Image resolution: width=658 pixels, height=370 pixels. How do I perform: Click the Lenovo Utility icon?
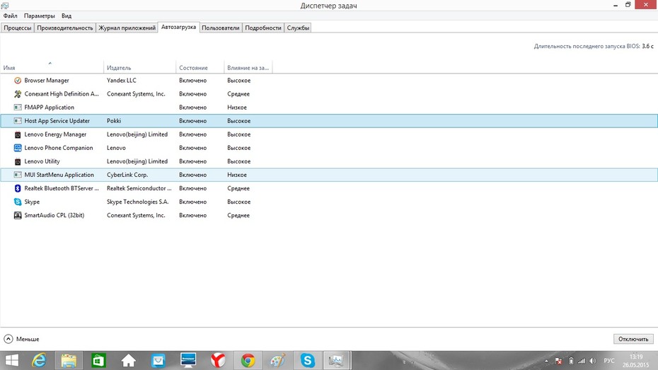[18, 161]
